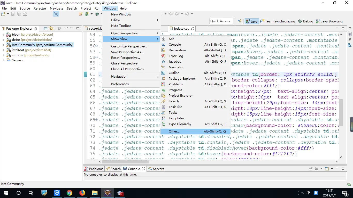Click the forward navigation arrow
Image resolution: width=353 pixels, height=198 pixels.
coord(187,14)
